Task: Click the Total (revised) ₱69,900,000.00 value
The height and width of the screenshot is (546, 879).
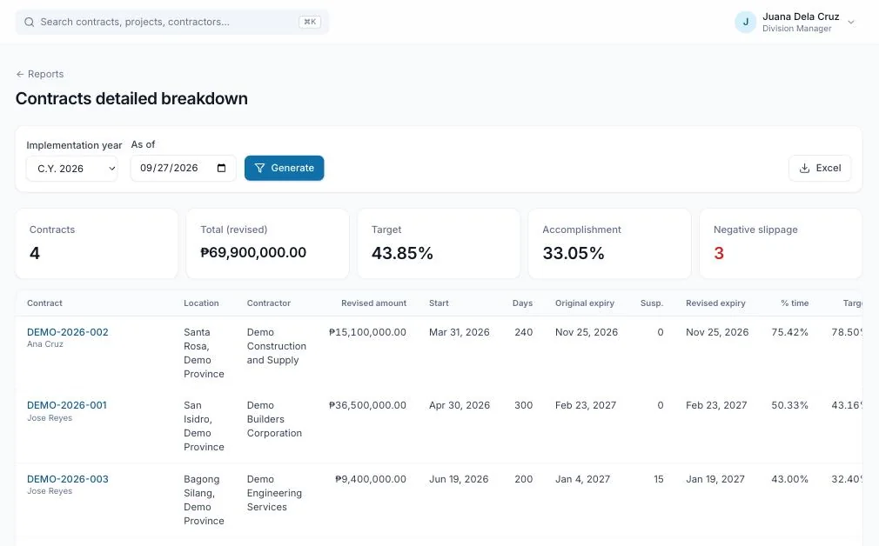Action: [x=253, y=252]
